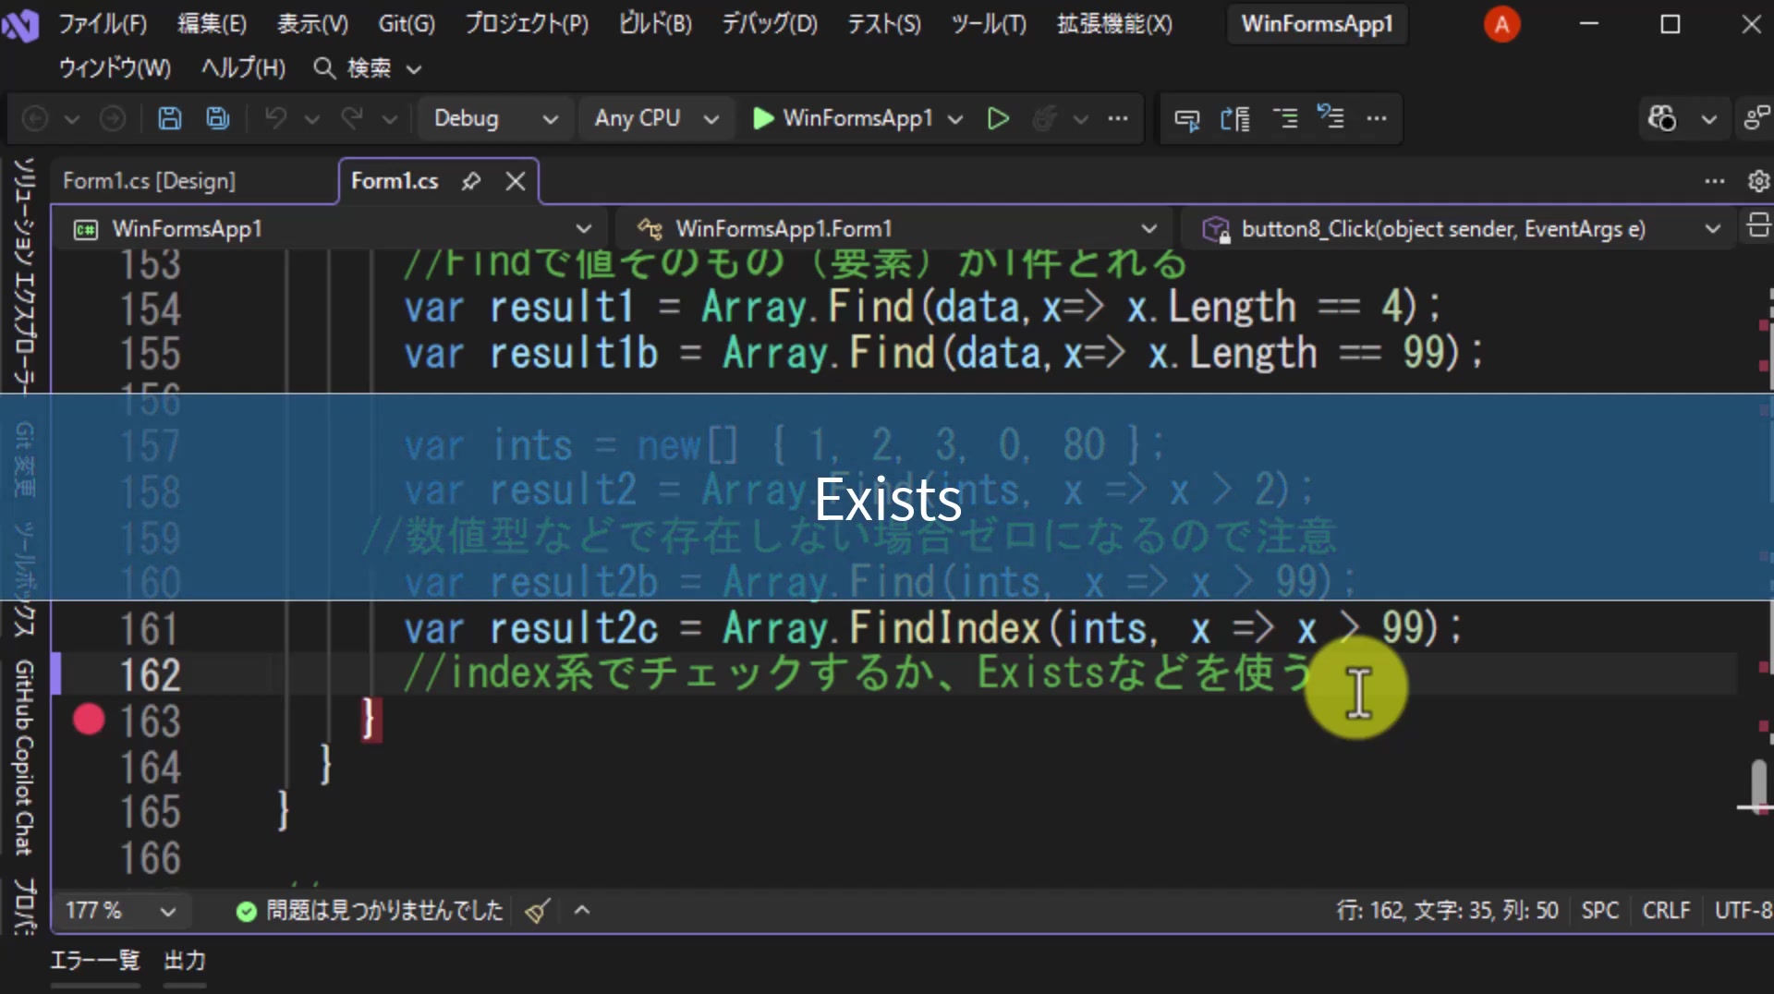Viewport: 1774px width, 994px height.
Task: Open the WinFormsApp1.Form1 type dropdown
Action: point(896,228)
